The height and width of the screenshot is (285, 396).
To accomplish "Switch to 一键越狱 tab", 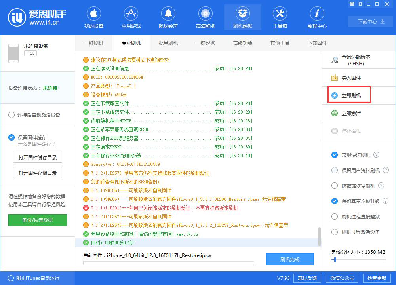I will click(x=205, y=43).
